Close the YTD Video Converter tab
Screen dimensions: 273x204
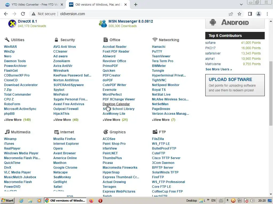coord(62,5)
